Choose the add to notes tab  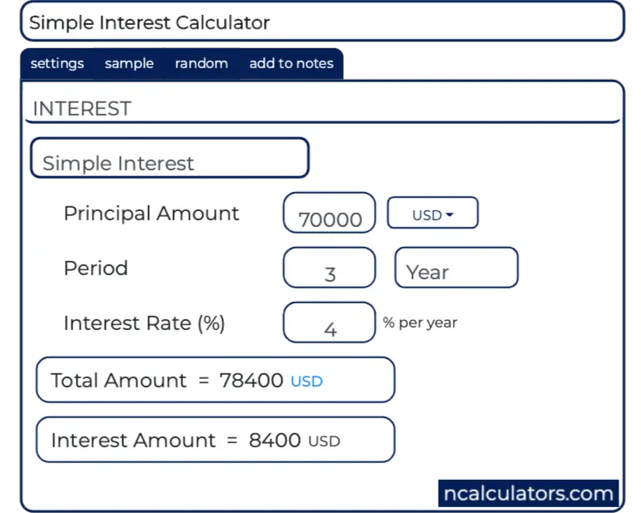tap(291, 64)
